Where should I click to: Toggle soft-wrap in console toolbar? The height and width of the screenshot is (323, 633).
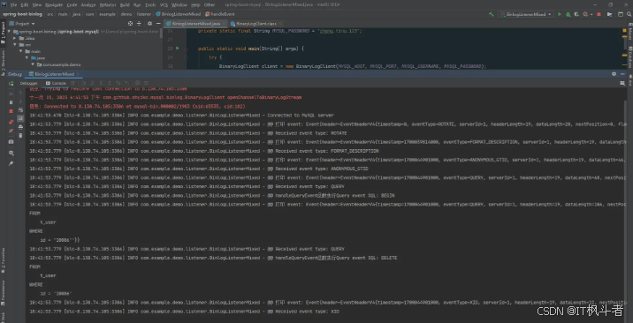pyautogui.click(x=20, y=110)
